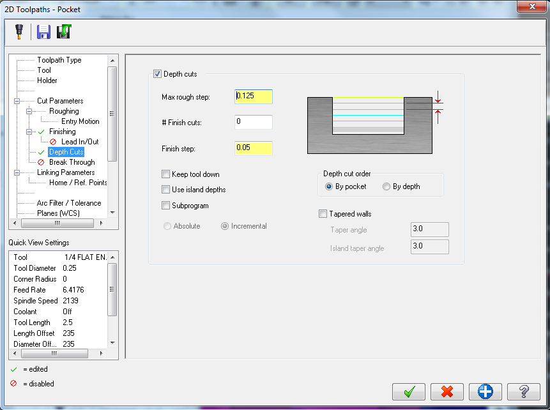Click the Max rough step input field
Screen dimensions: 550x410
pos(254,96)
